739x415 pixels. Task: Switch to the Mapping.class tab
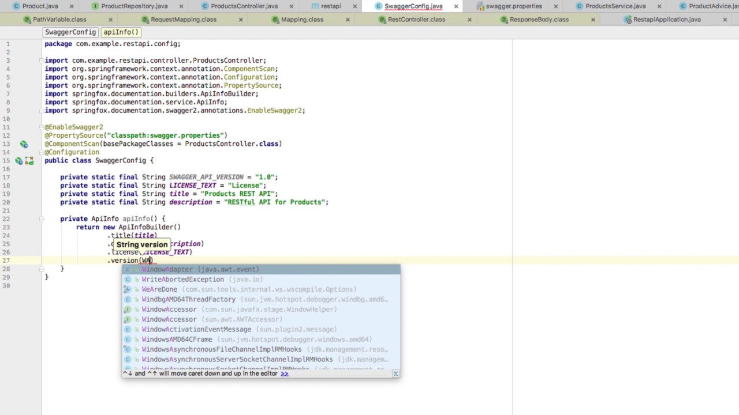point(302,20)
